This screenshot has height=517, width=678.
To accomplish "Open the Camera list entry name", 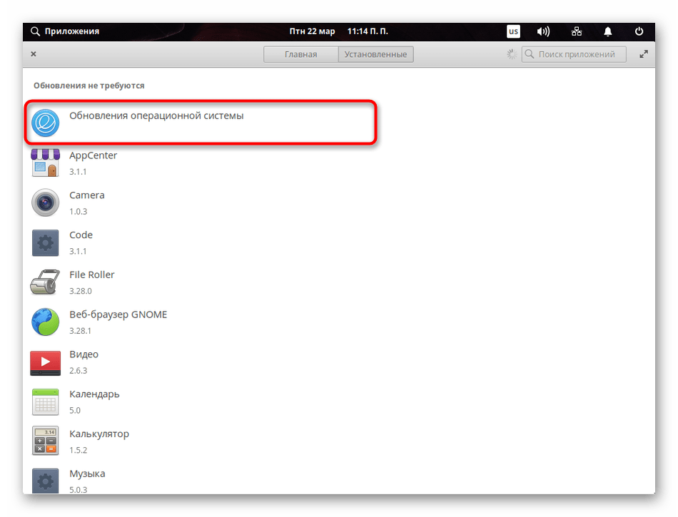I will tap(87, 195).
